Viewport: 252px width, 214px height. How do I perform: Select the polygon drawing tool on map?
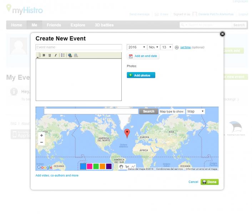click(x=127, y=167)
